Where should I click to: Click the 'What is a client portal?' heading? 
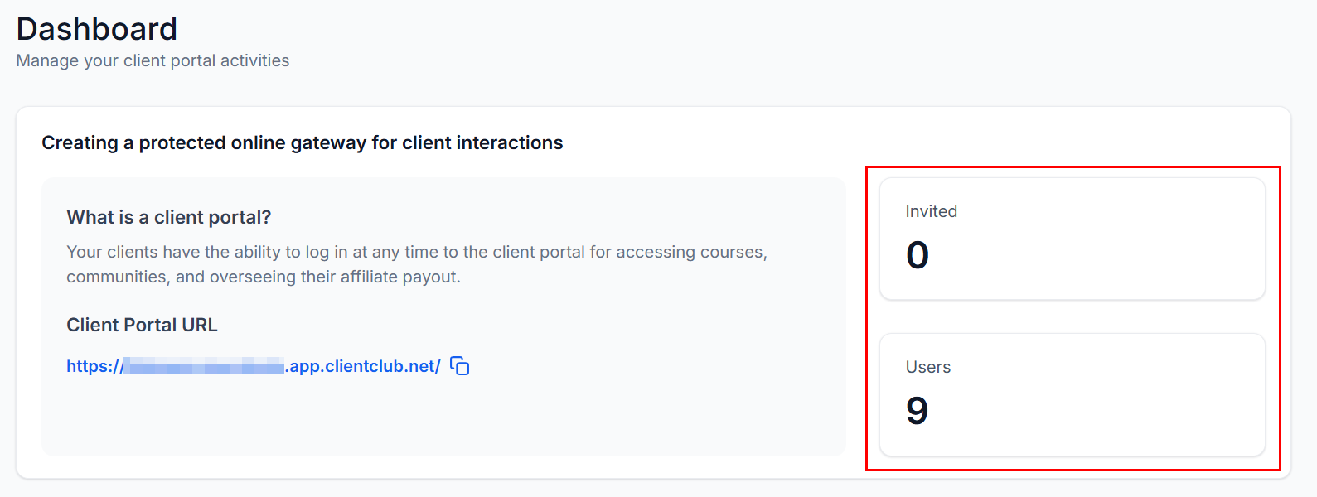point(168,217)
